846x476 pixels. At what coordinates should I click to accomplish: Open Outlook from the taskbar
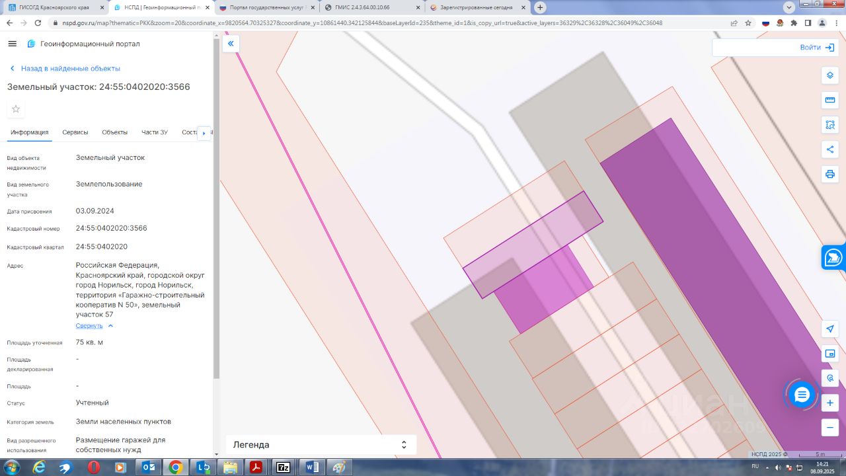pyautogui.click(x=147, y=467)
